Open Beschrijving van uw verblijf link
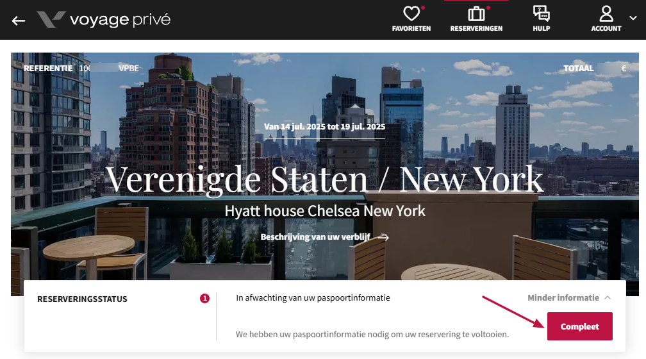The width and height of the screenshot is (646, 359). pos(315,237)
